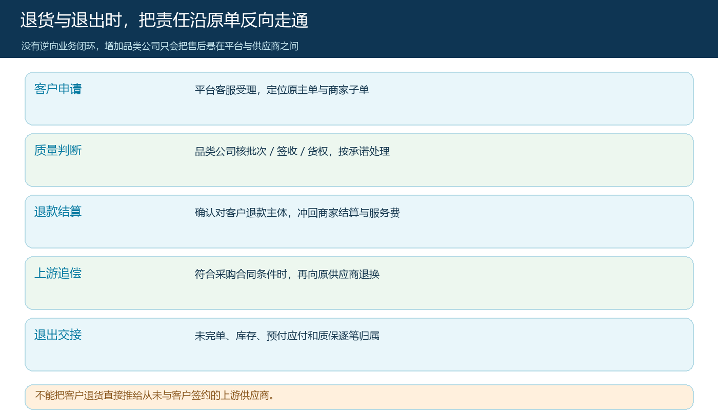The height and width of the screenshot is (414, 718).
Task: Select the text 品类公司核批次 / 签收 / 货权，按承诺处理
Action: [292, 152]
